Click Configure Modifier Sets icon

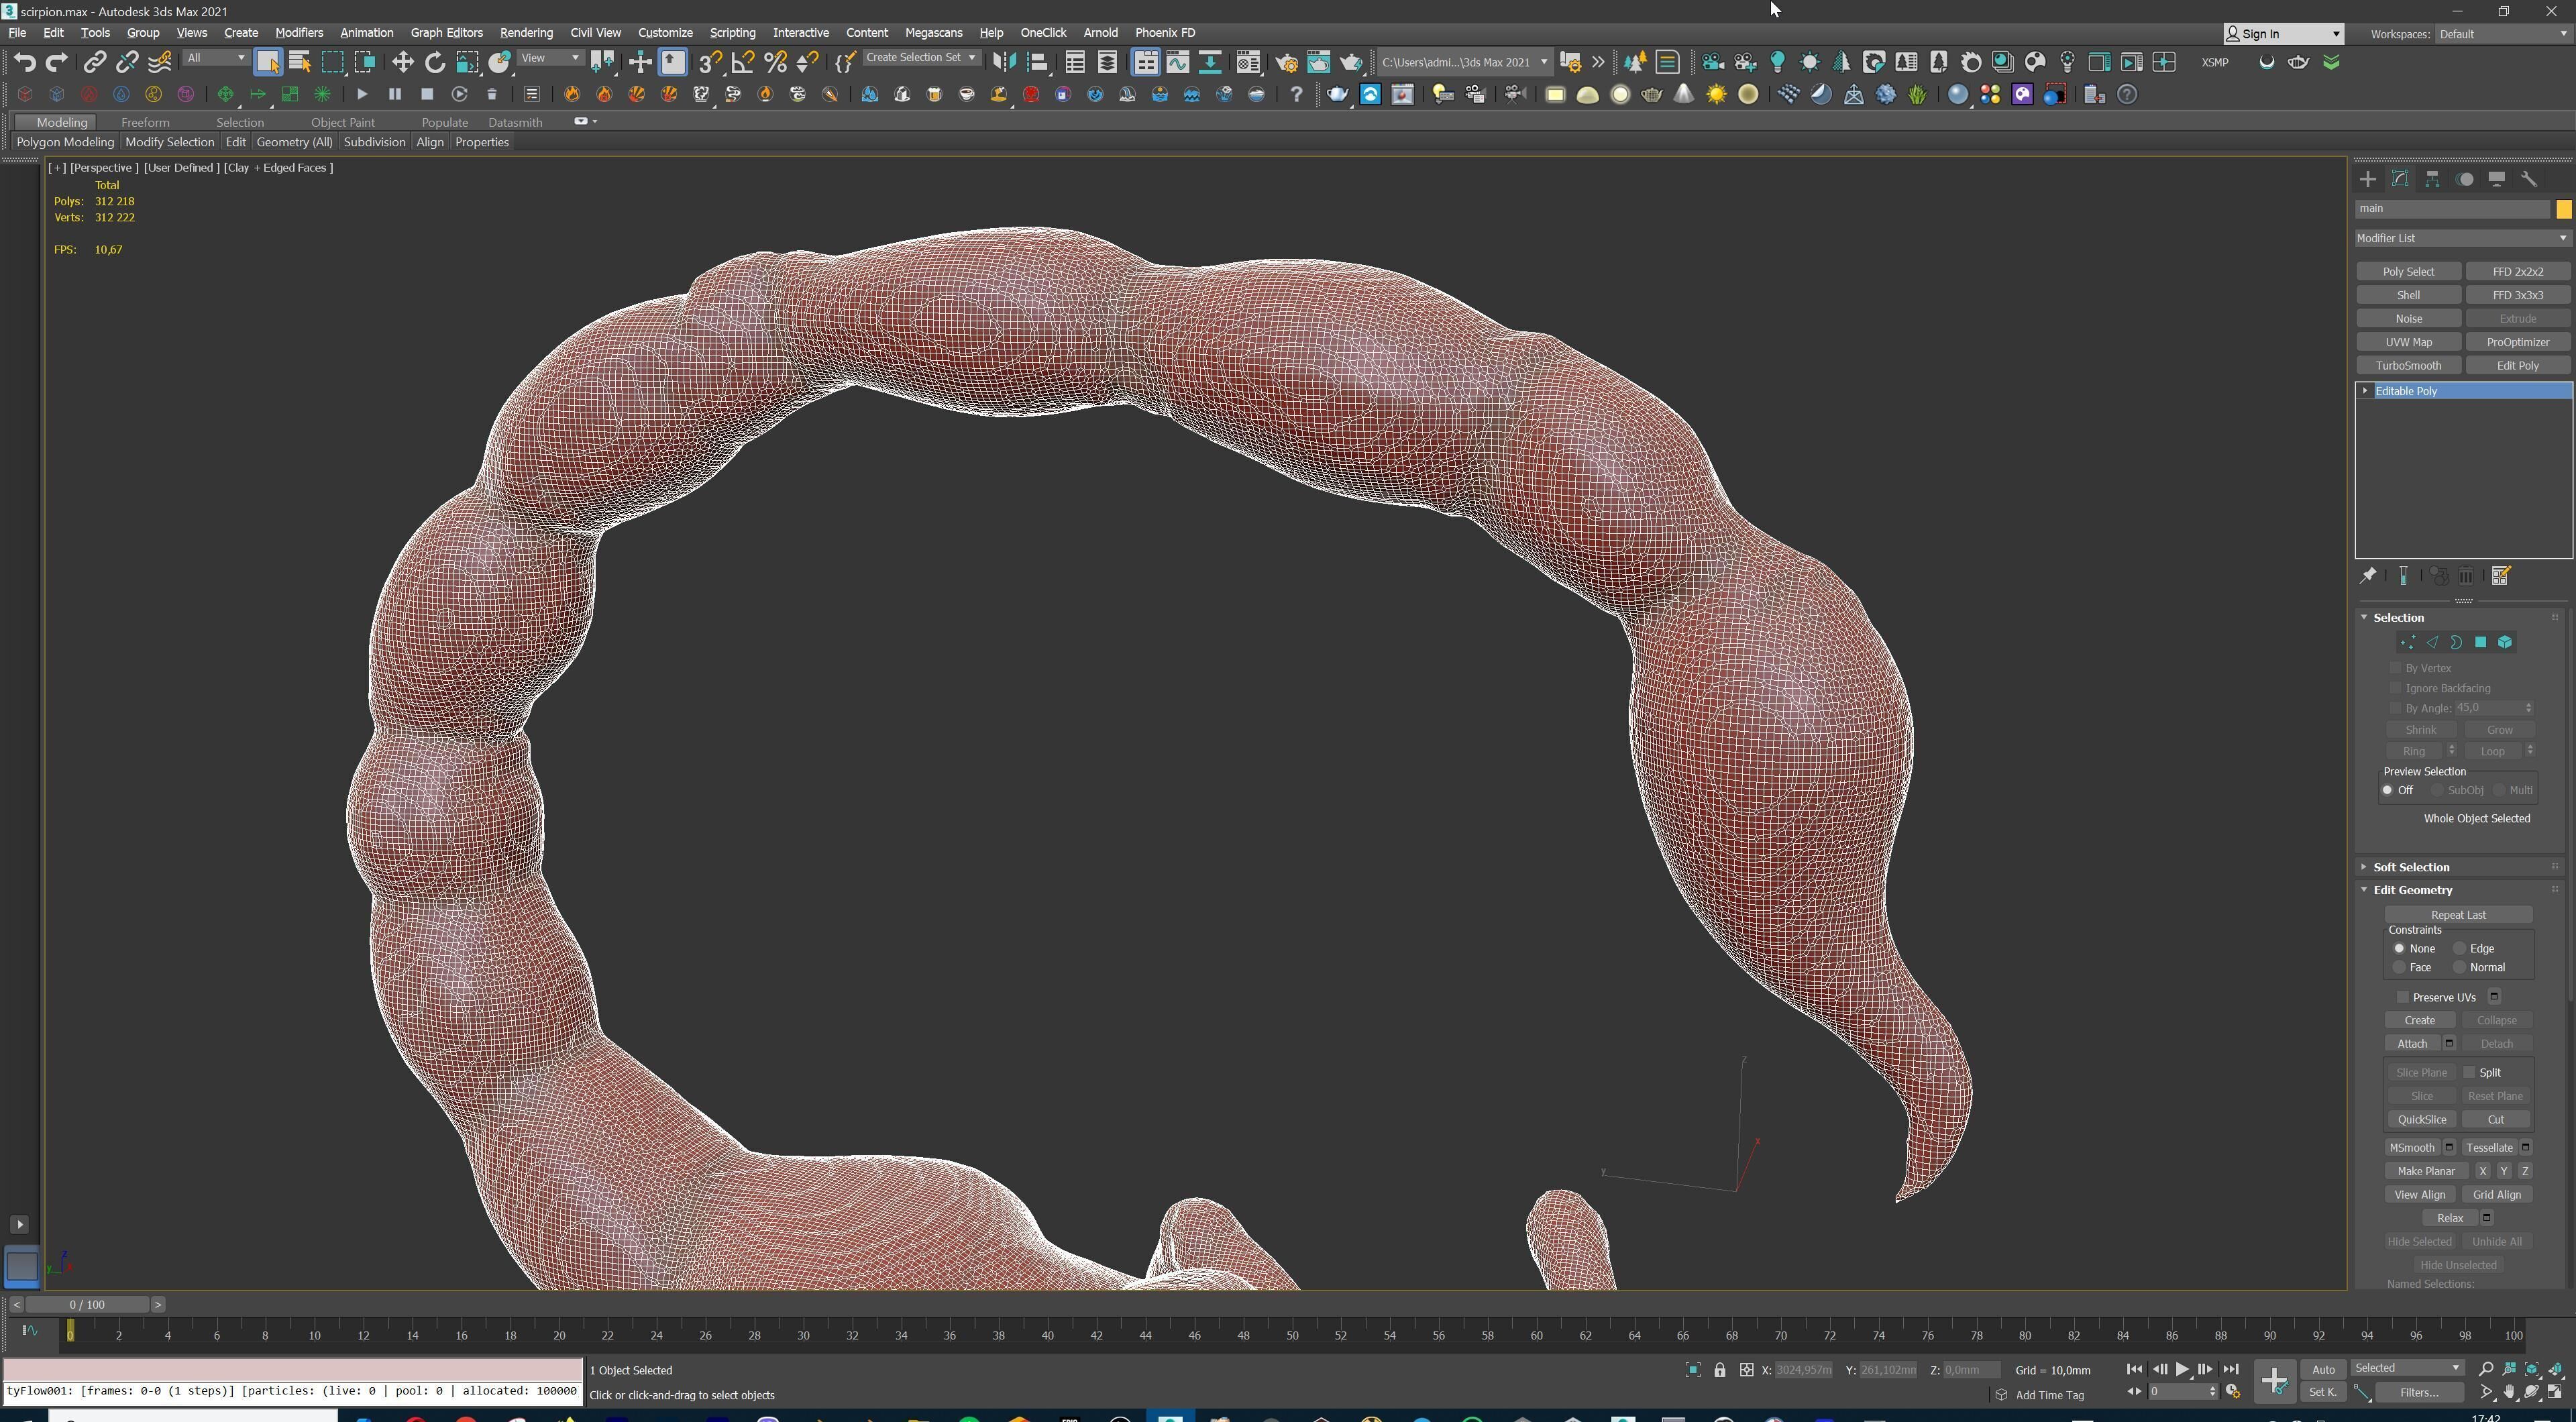click(x=2501, y=576)
